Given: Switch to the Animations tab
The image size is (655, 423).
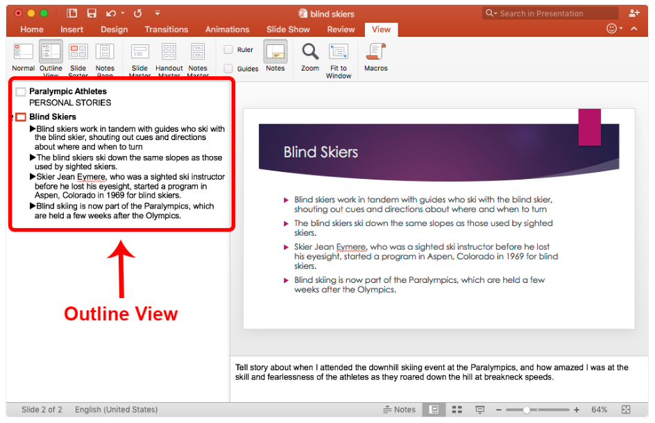Looking at the screenshot, I should coord(228,30).
